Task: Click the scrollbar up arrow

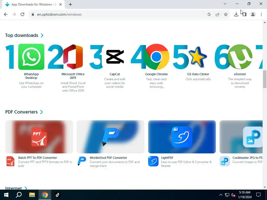Action: click(x=265, y=22)
